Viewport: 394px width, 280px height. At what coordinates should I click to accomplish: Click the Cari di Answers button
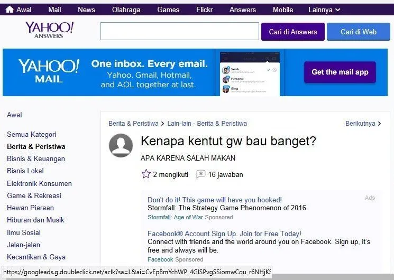click(x=293, y=32)
